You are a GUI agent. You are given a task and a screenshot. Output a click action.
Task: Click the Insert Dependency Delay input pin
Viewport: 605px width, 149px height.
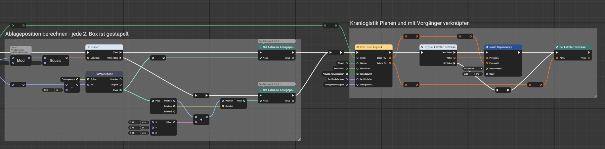(x=487, y=74)
